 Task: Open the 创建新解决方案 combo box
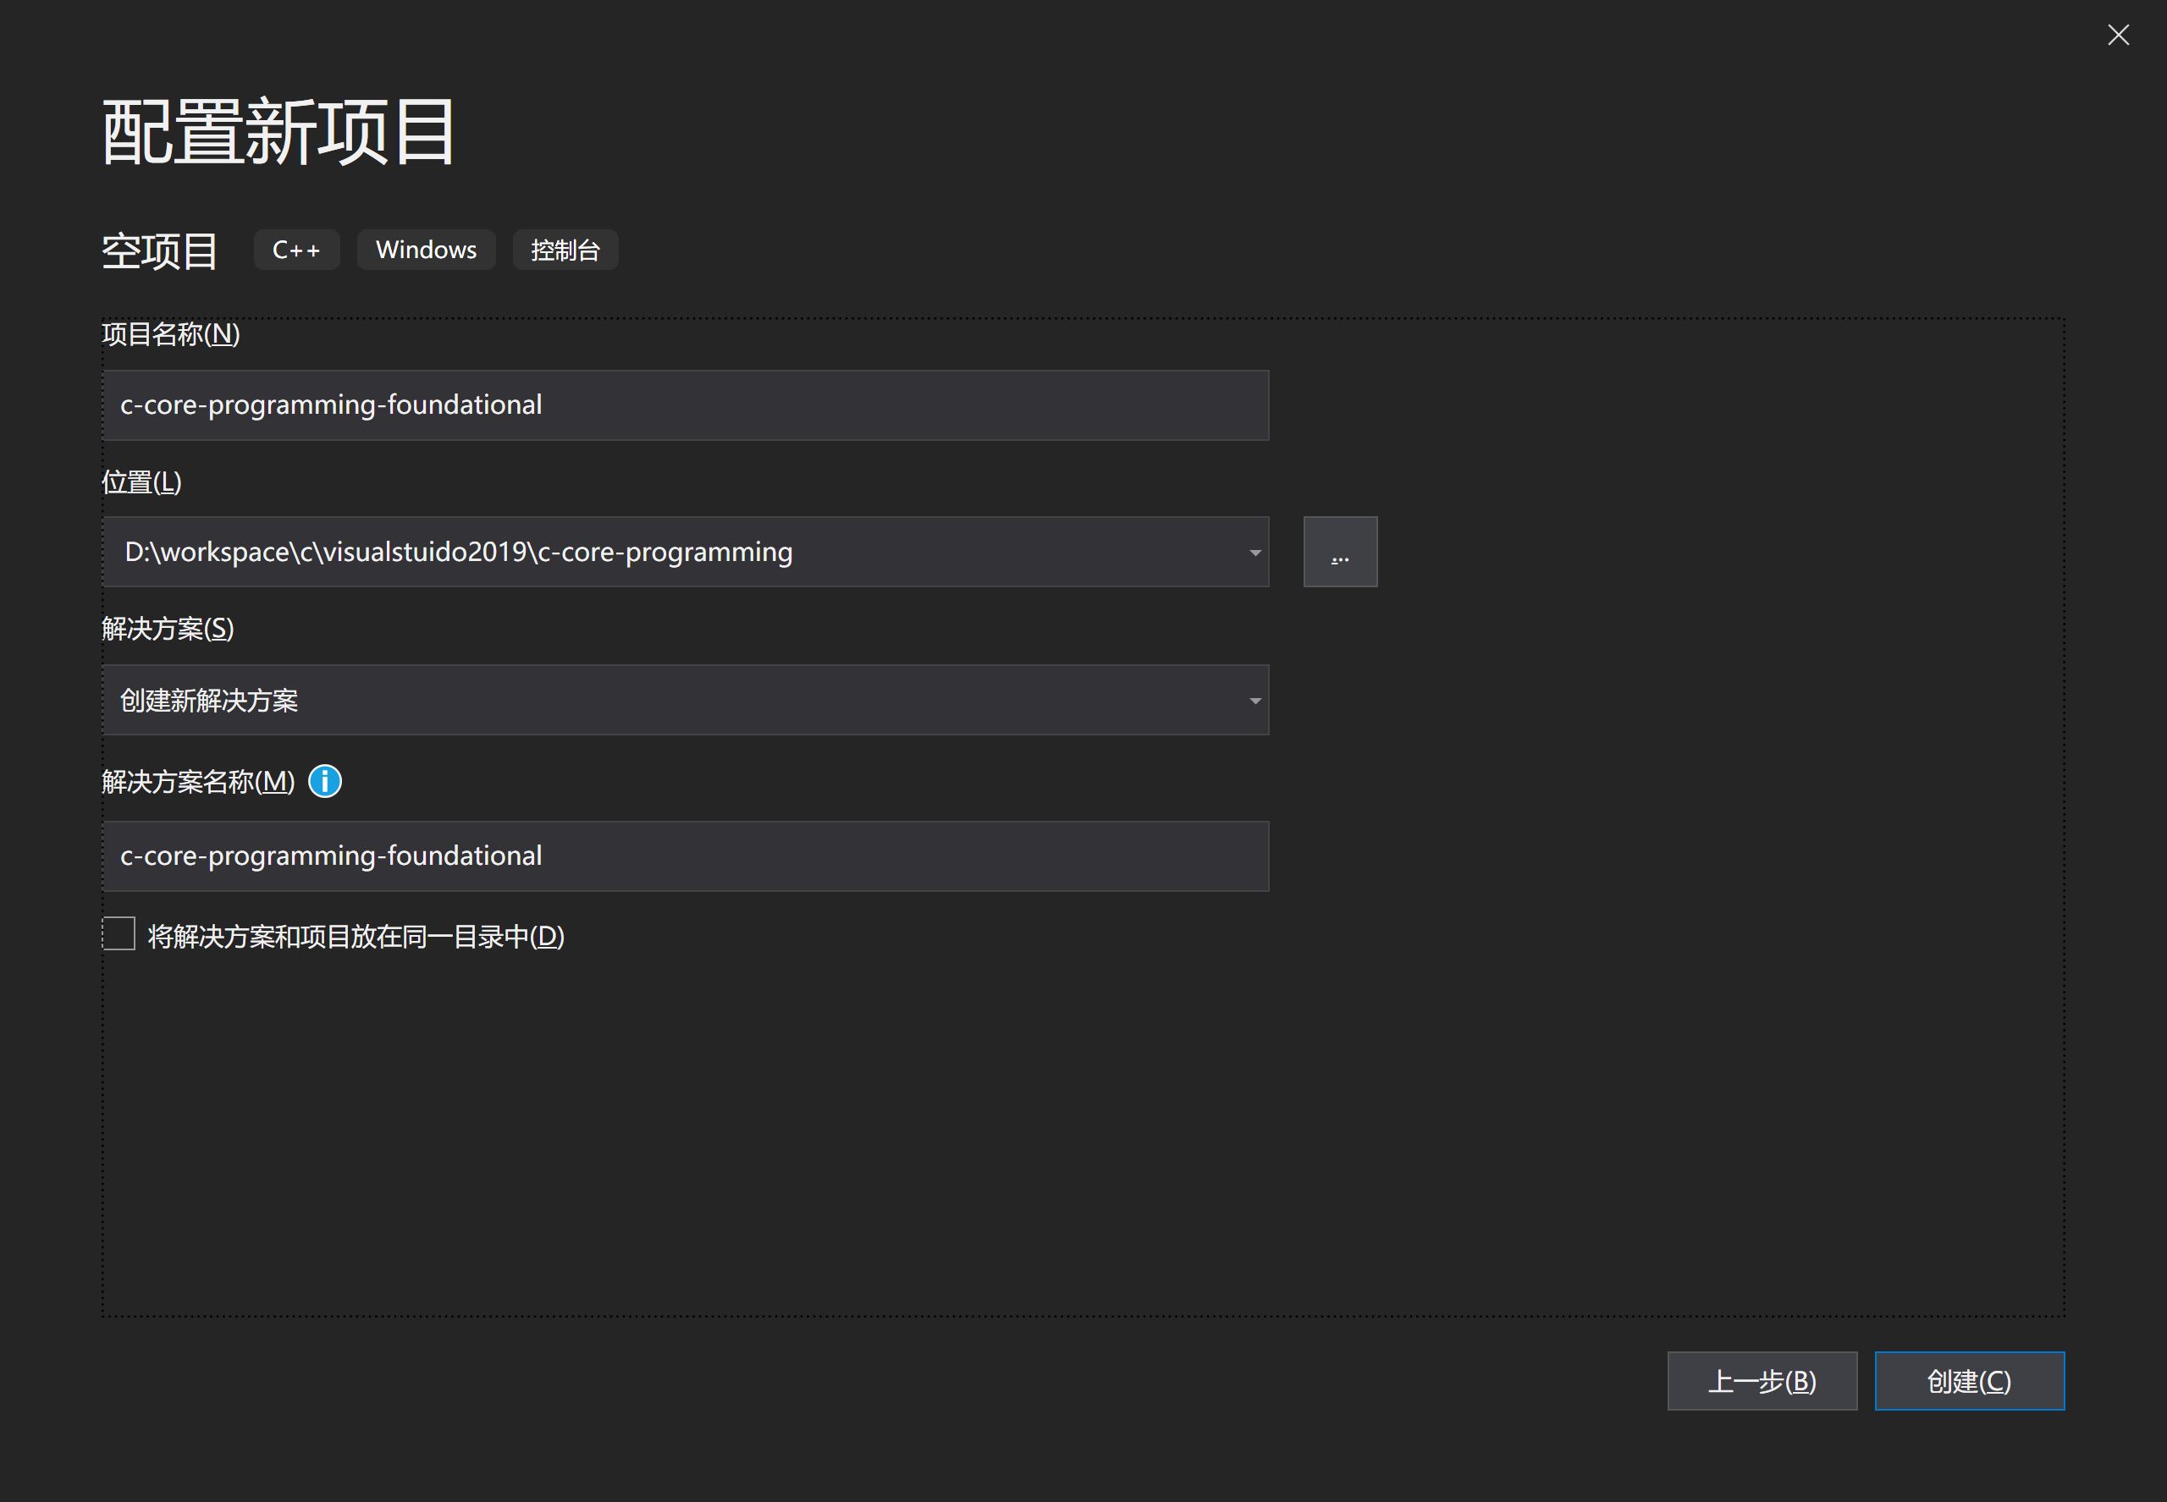[x=659, y=700]
